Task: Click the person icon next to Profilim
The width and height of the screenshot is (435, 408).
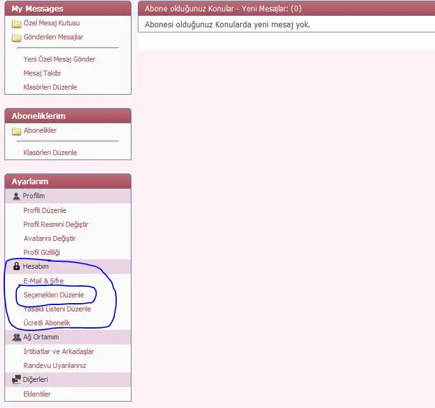Action: pyautogui.click(x=17, y=196)
